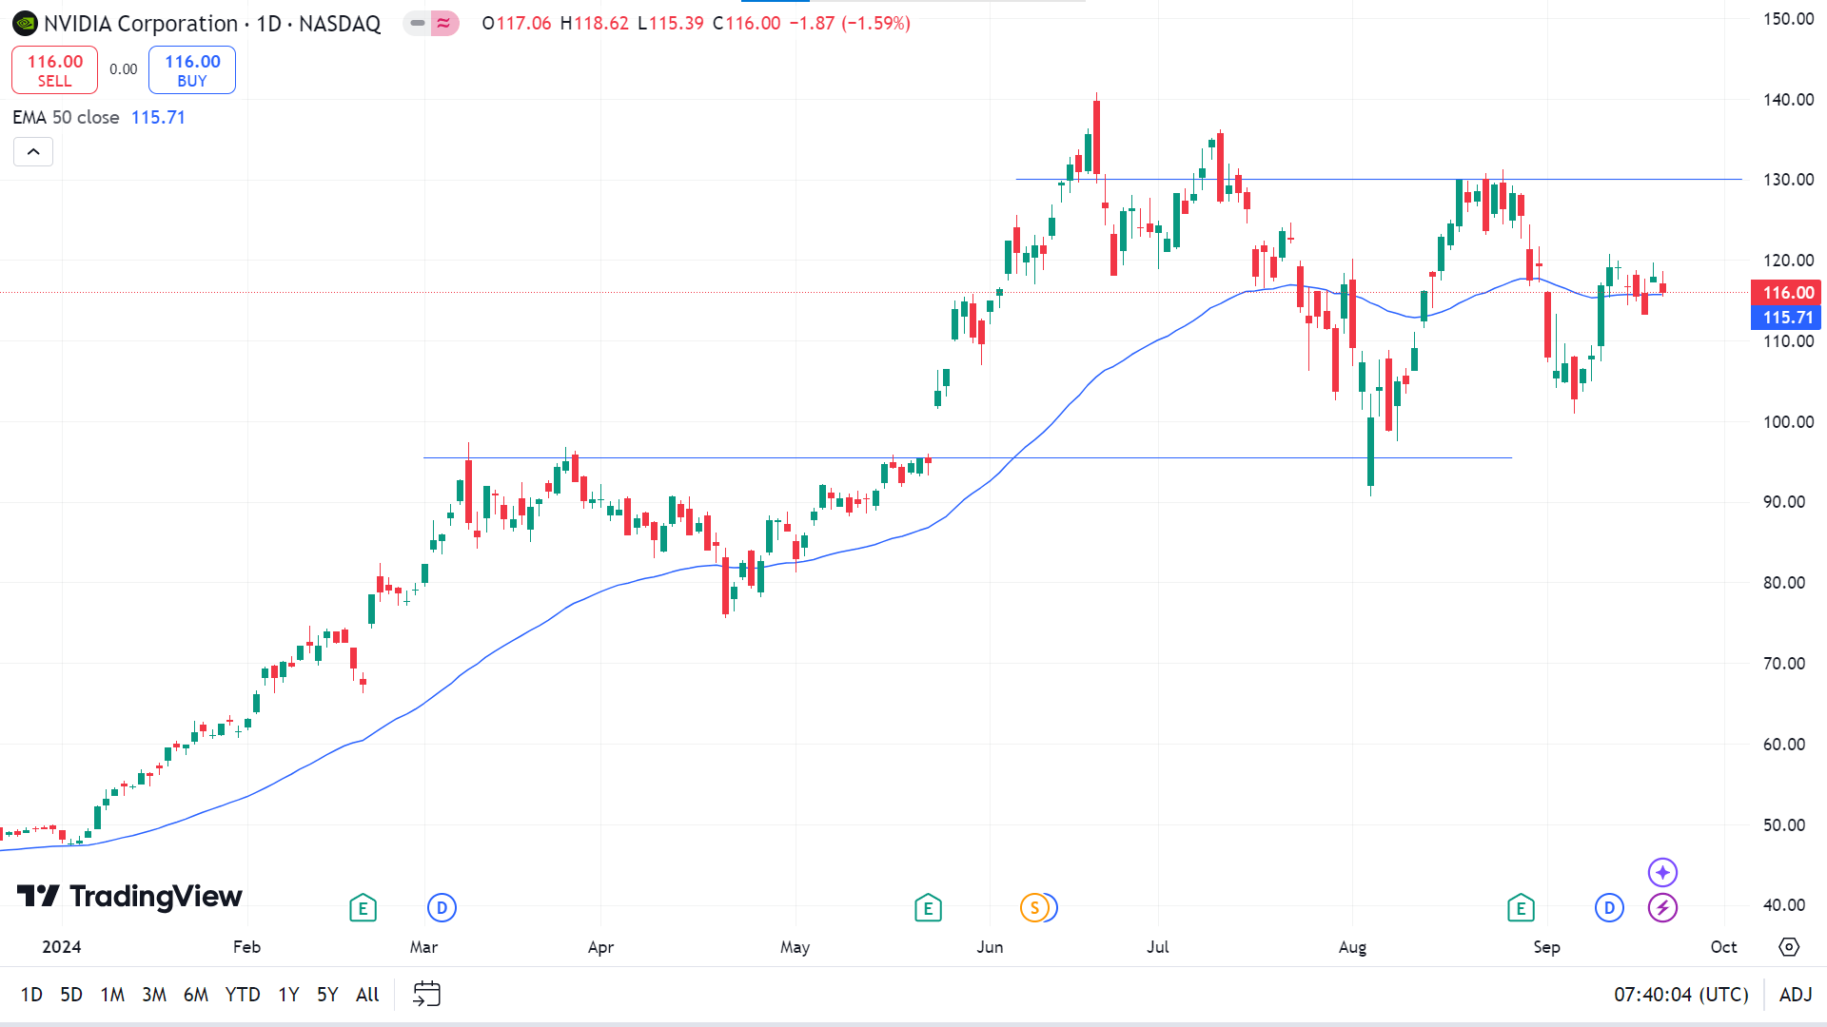Click the 100.00 price axis label

tap(1788, 421)
